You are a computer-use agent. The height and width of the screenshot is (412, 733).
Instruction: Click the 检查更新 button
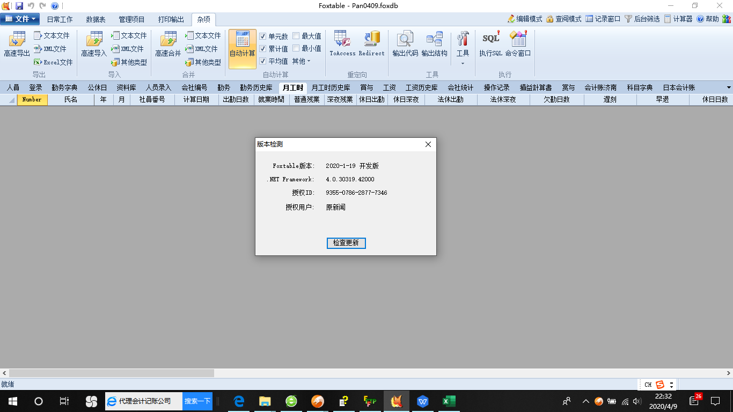click(346, 243)
